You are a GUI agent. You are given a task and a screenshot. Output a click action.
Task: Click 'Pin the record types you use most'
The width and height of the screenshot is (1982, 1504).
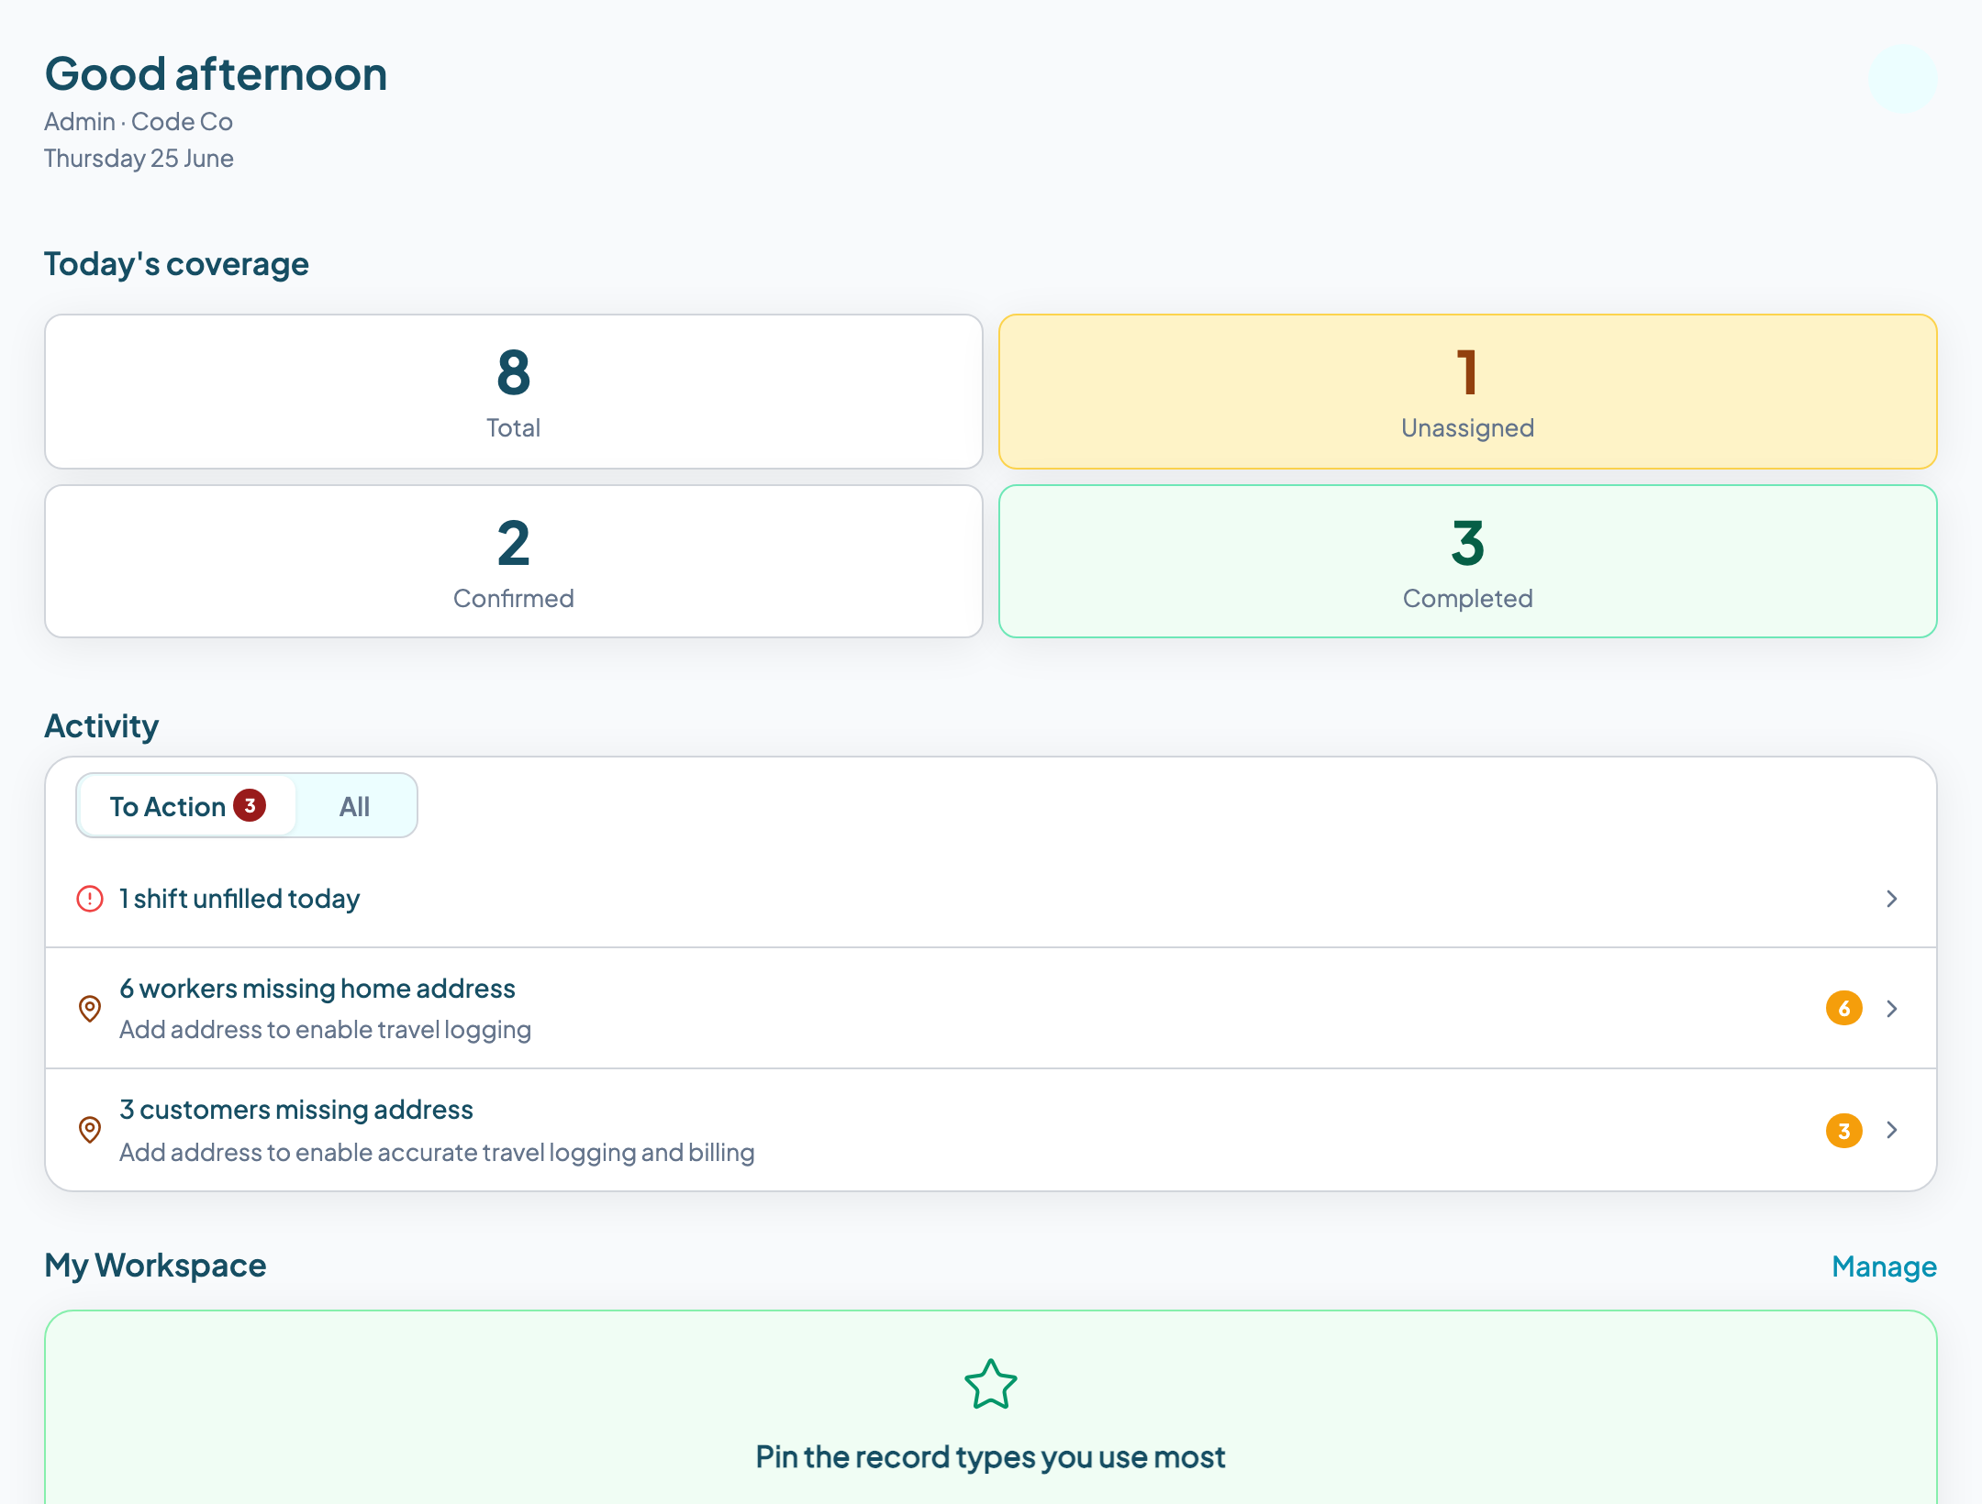click(991, 1457)
